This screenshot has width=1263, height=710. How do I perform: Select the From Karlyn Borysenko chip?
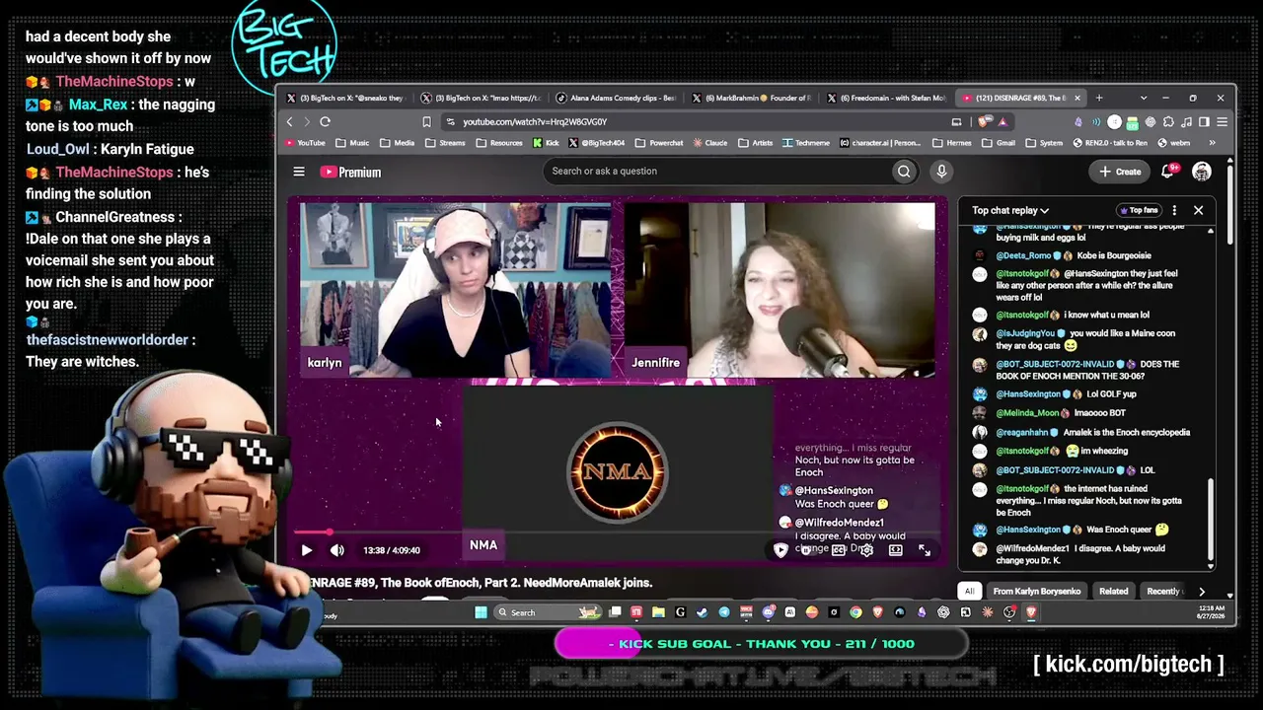(x=1037, y=592)
